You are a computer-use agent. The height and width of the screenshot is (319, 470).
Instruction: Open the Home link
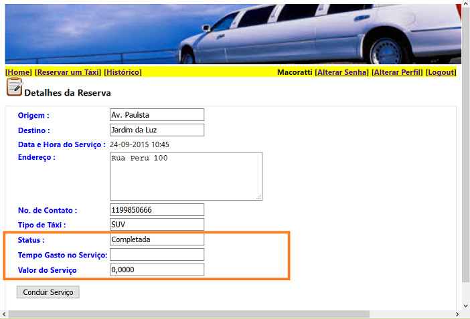point(19,72)
